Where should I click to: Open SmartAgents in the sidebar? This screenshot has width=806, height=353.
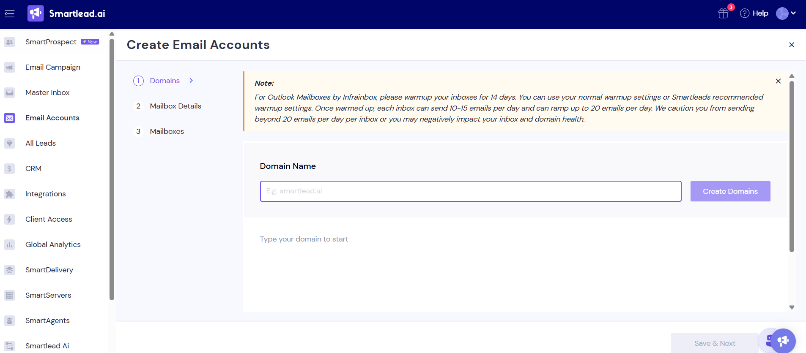pyautogui.click(x=47, y=320)
